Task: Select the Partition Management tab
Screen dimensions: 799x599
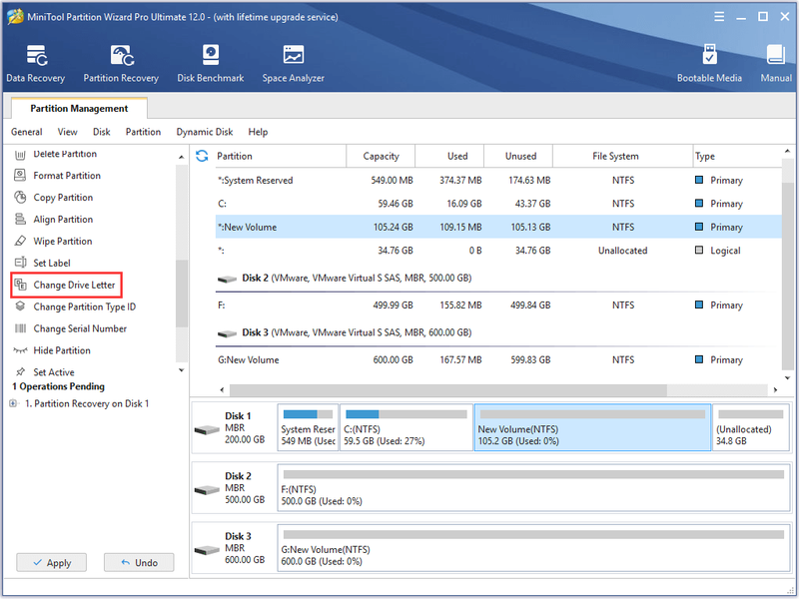Action: pos(79,108)
